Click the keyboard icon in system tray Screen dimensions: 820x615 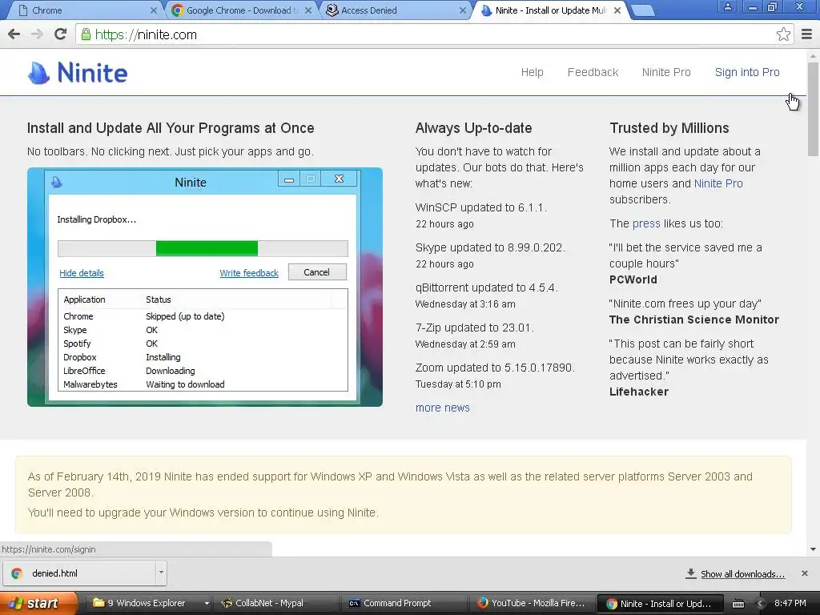click(x=738, y=604)
